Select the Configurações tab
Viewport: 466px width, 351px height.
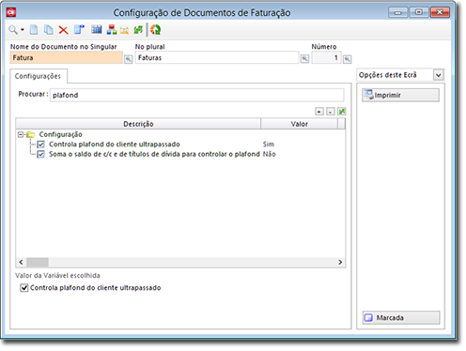(38, 76)
